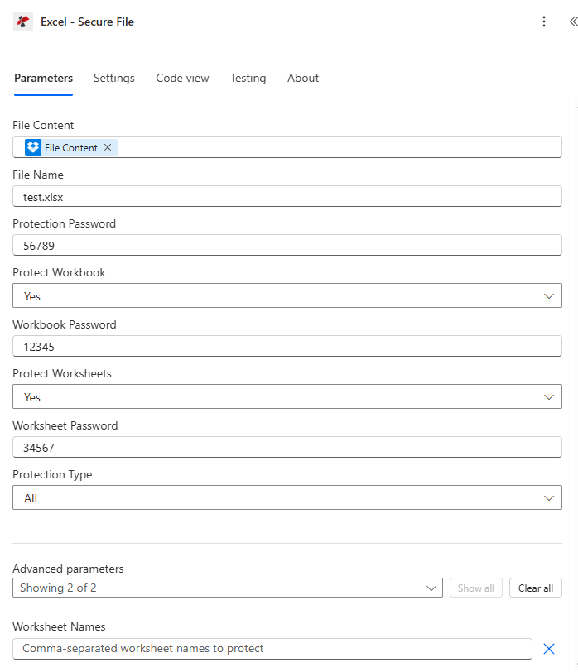
Task: Expand the Advanced parameters dropdown
Action: 228,588
